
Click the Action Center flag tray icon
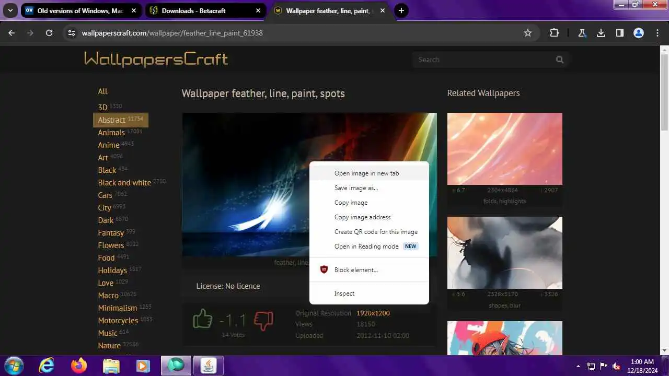tap(604, 366)
